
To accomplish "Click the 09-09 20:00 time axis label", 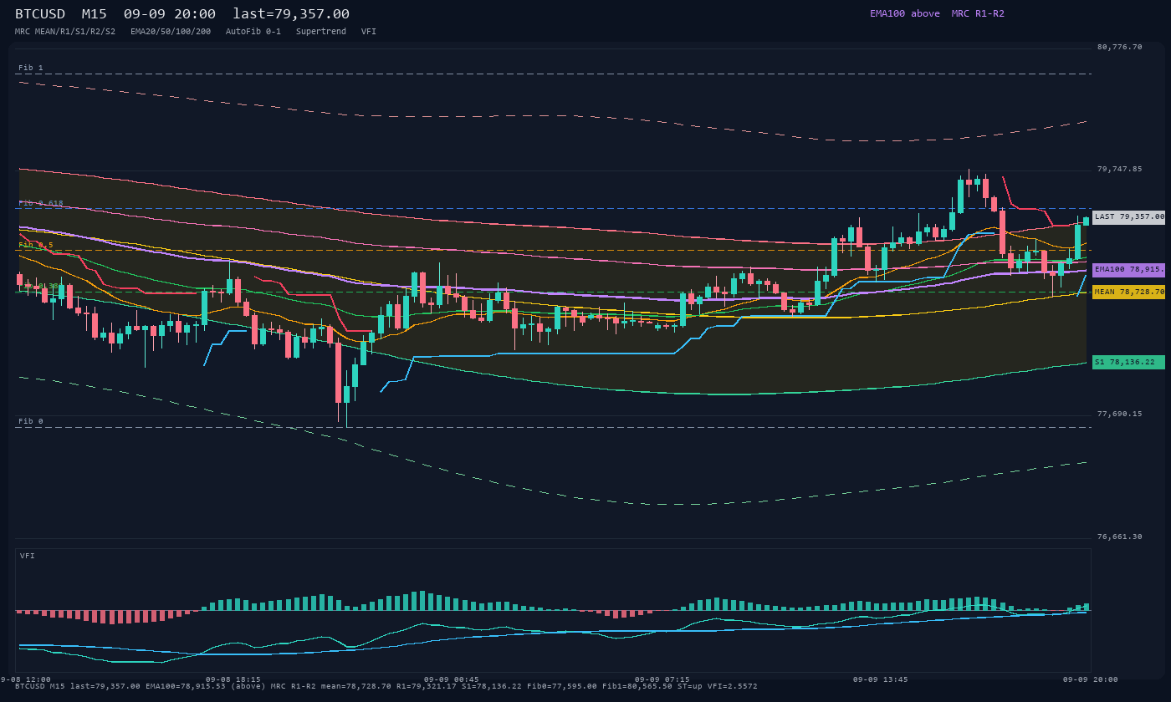I will 1091,679.
